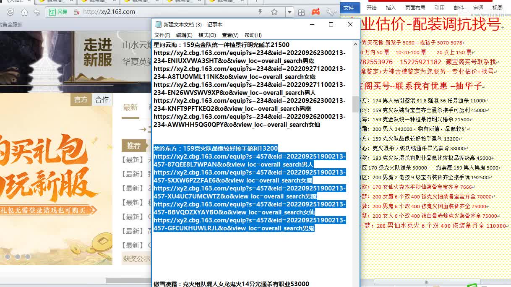The image size is (511, 287).
Task: Switch to the Word 引用 ribbon tab
Action: click(x=440, y=8)
